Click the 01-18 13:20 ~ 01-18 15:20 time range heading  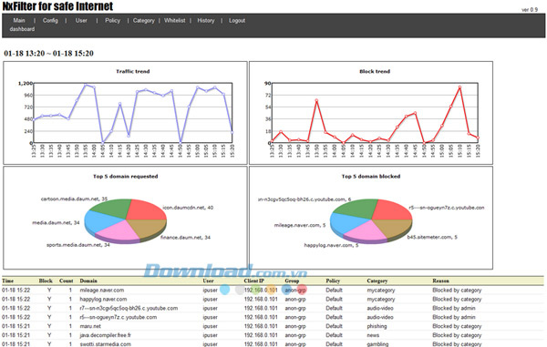pos(48,54)
